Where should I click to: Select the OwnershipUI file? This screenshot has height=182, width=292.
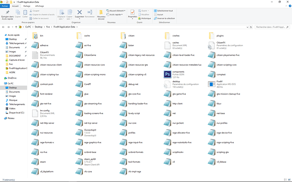tap(86, 133)
